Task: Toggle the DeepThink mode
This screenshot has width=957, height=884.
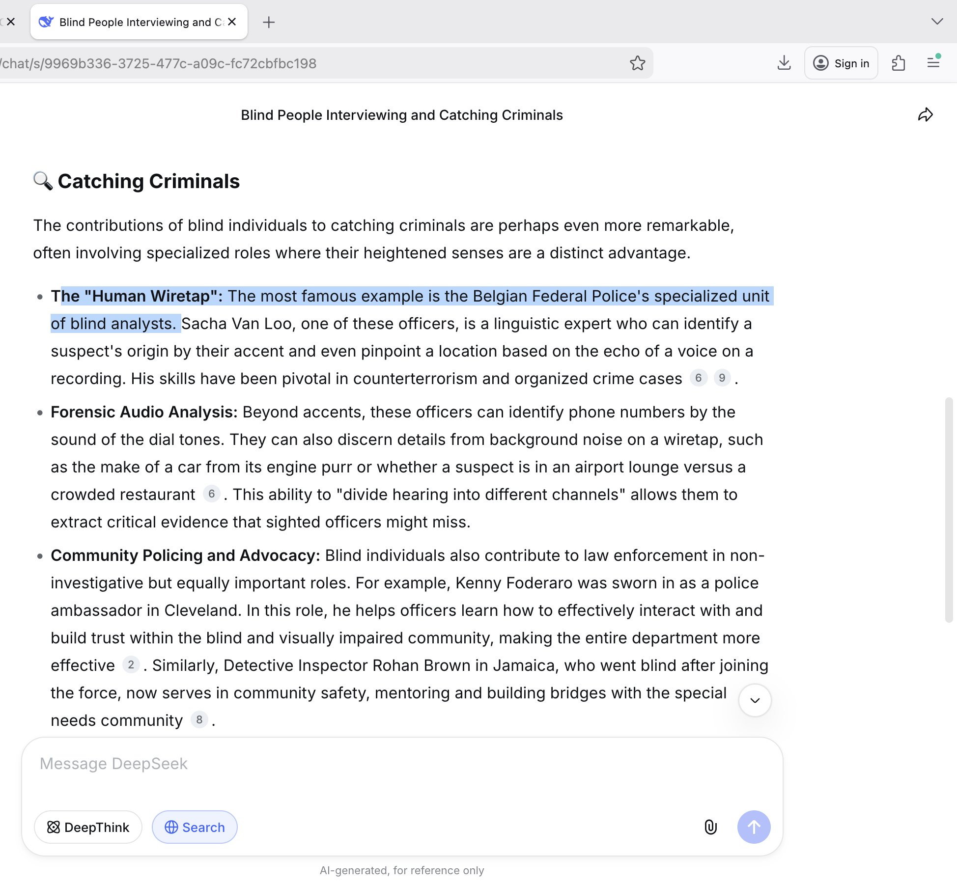Action: coord(88,827)
